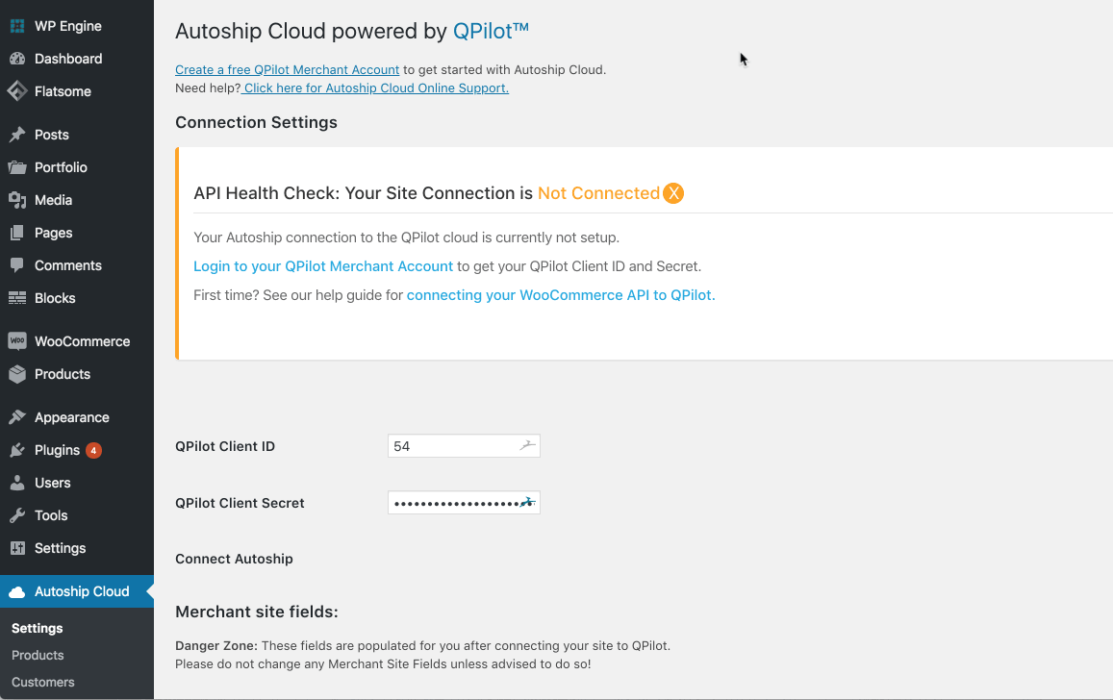Click the key icon in Client Secret field
The width and height of the screenshot is (1113, 700).
point(527,502)
